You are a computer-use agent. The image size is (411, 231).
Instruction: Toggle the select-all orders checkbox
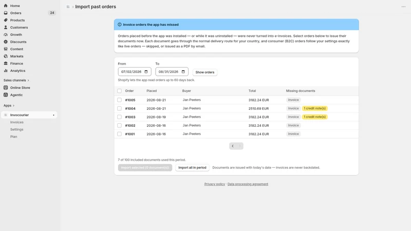(119, 91)
